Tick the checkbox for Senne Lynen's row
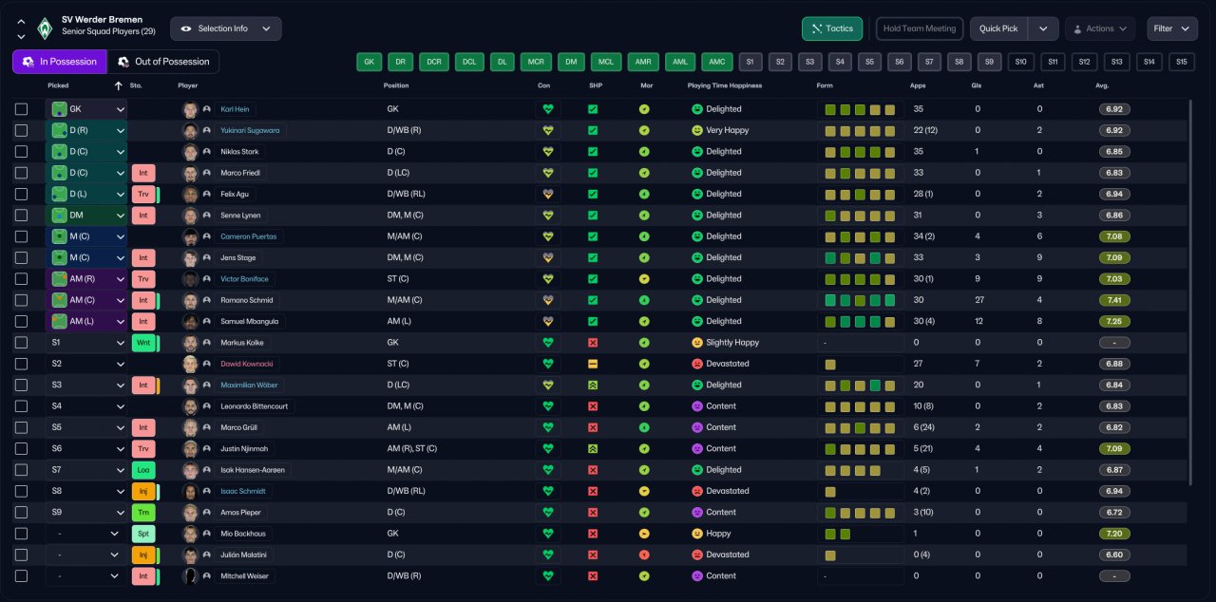Viewport: 1216px width, 602px height. coord(21,216)
